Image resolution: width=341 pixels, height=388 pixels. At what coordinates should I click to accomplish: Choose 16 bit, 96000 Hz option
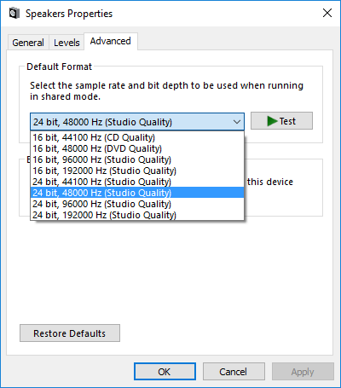point(137,159)
